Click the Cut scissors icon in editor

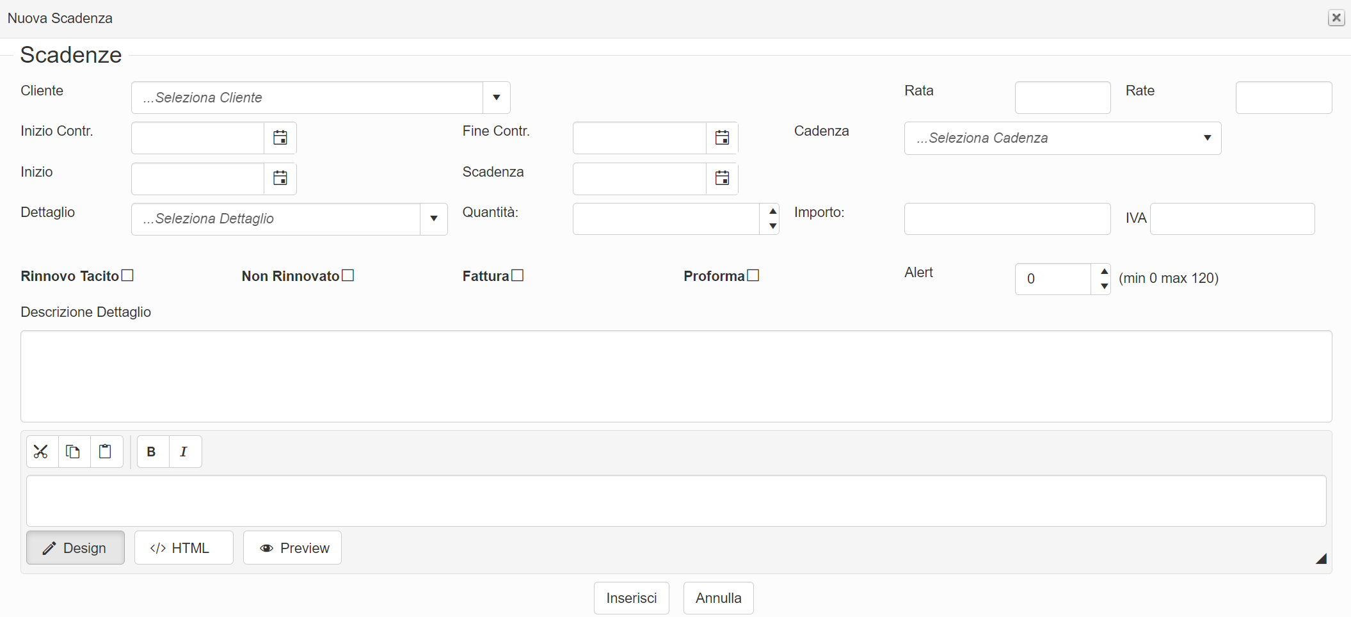[42, 452]
